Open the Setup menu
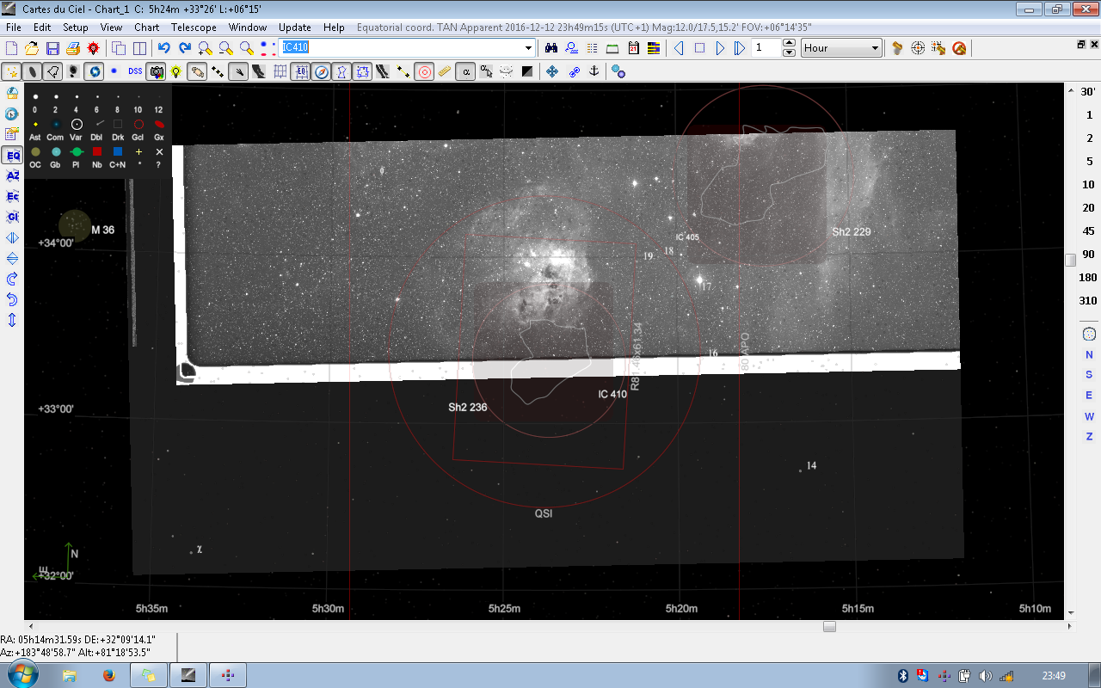The height and width of the screenshot is (688, 1101). point(76,28)
